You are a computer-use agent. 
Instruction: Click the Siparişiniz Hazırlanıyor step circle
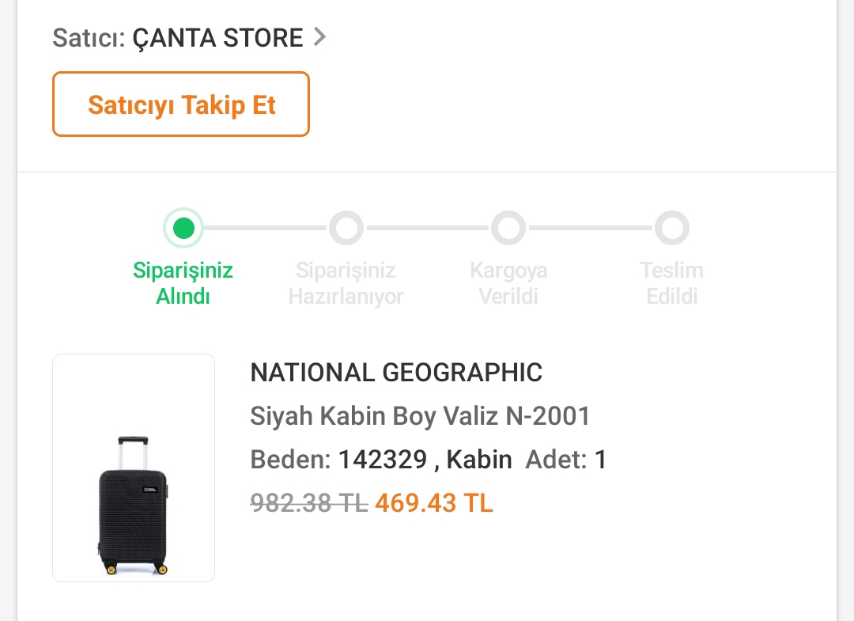[346, 229]
